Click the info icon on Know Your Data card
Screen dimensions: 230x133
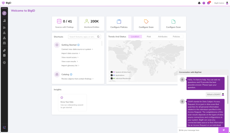point(62,98)
